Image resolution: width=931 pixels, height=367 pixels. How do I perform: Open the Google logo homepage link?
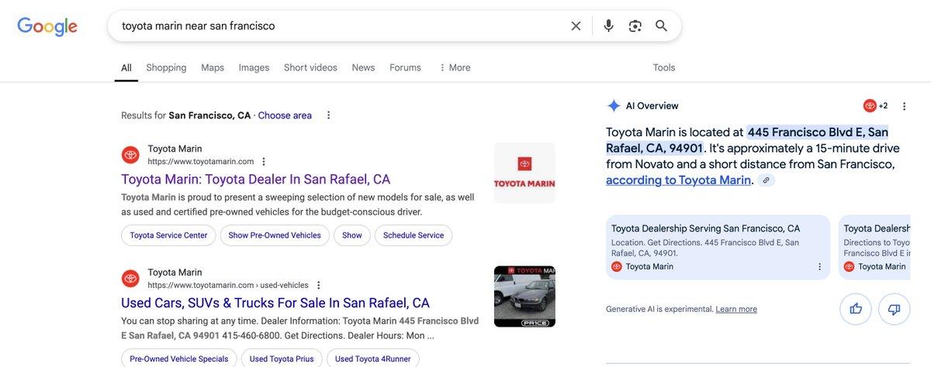click(47, 26)
